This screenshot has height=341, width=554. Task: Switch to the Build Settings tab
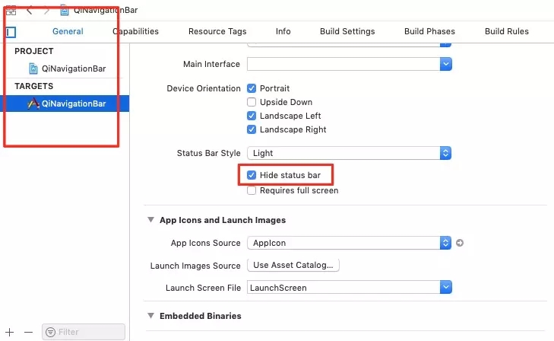(x=347, y=31)
